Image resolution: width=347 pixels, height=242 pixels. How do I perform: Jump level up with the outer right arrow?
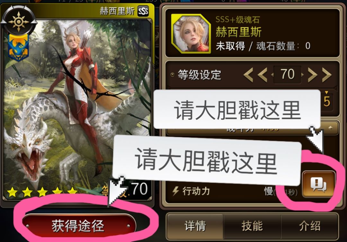pyautogui.click(x=326, y=75)
